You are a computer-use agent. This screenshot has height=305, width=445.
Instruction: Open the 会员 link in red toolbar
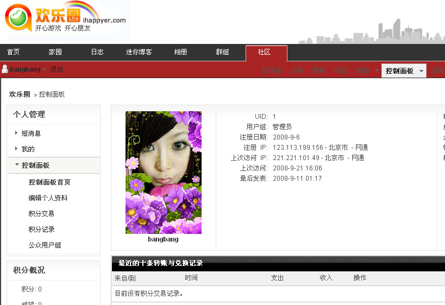pos(297,71)
